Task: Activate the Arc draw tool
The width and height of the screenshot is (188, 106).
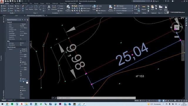Action: click(40, 8)
